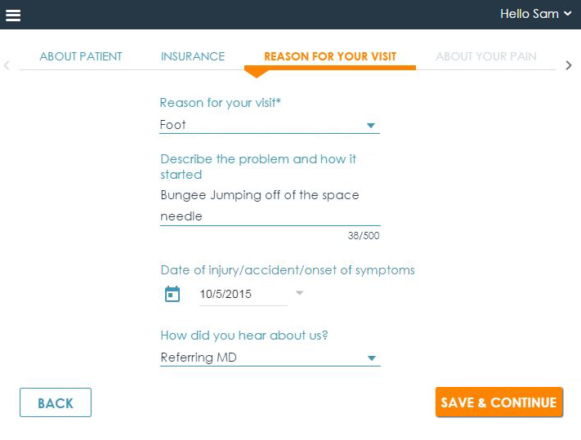581x440 pixels.
Task: Expand the 'Referring MD' dropdown
Action: coord(371,358)
